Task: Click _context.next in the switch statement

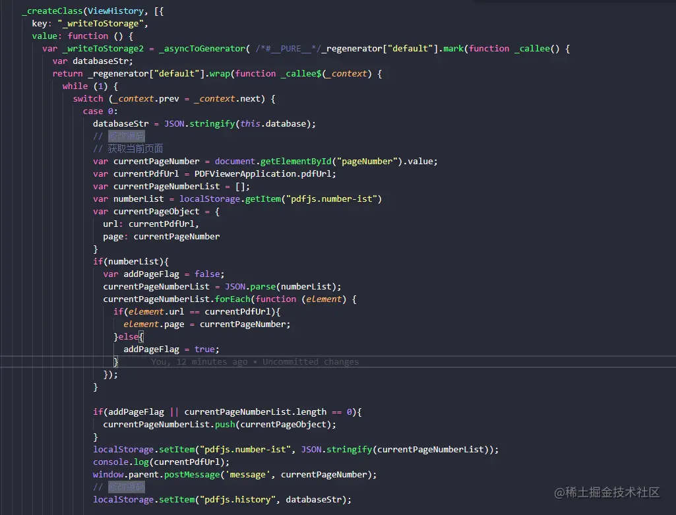Action: point(227,98)
